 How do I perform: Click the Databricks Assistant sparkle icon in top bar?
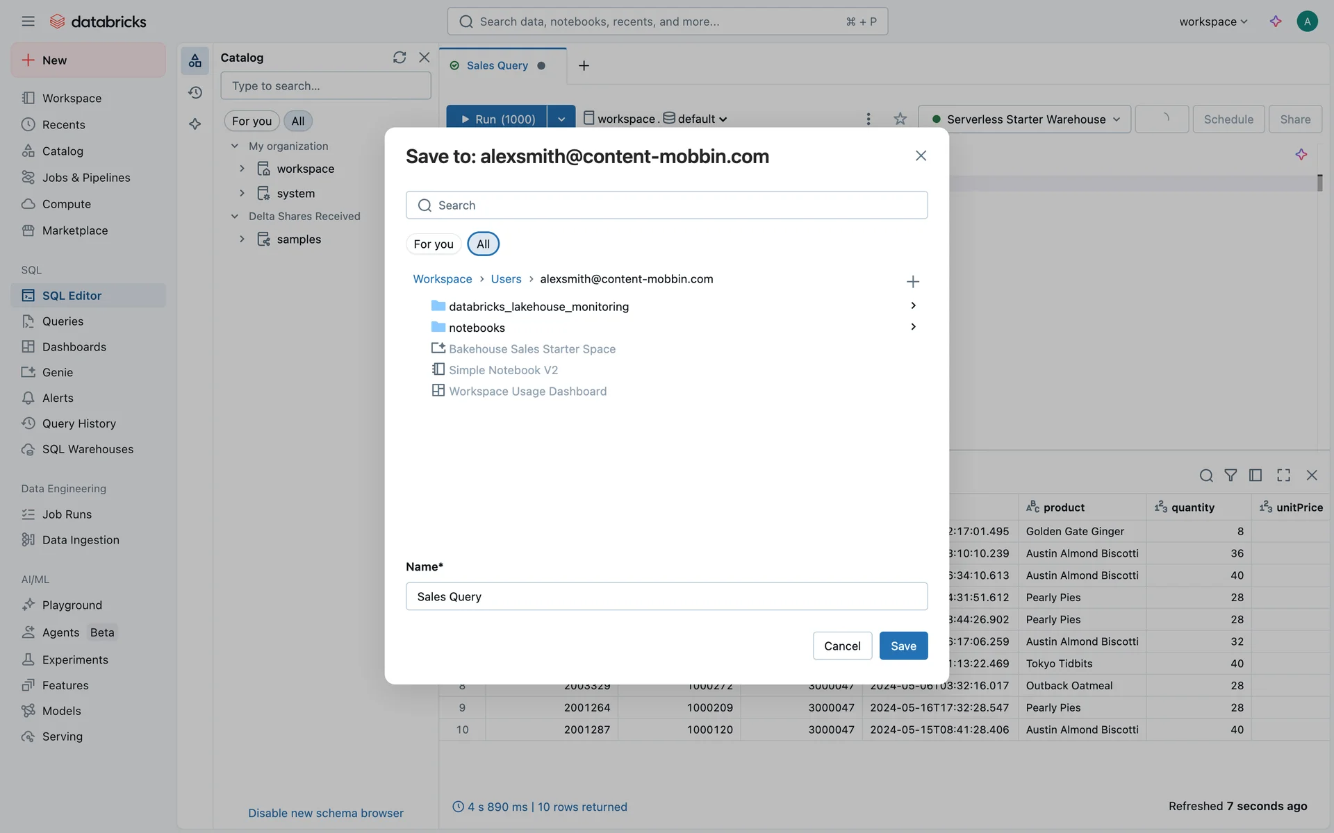point(1276,22)
